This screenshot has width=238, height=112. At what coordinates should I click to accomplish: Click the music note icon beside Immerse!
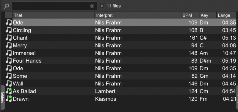9,53
